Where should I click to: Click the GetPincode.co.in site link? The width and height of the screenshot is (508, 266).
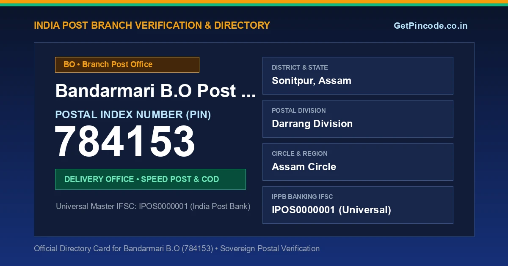(431, 26)
